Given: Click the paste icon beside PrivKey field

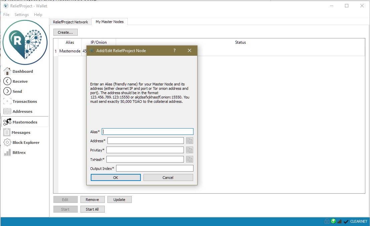Looking at the screenshot, I should tap(190, 150).
